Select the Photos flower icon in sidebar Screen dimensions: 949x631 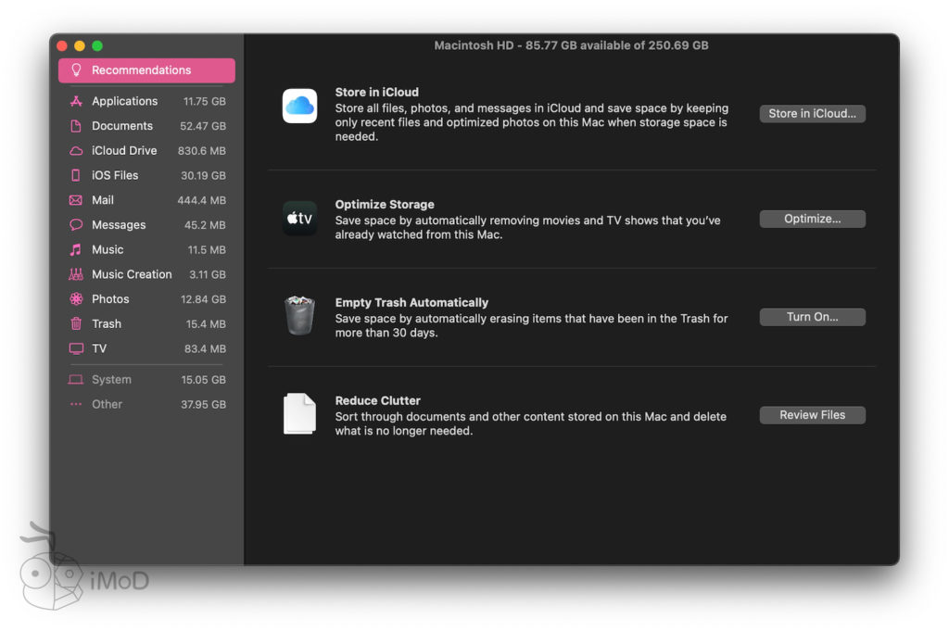tap(76, 299)
